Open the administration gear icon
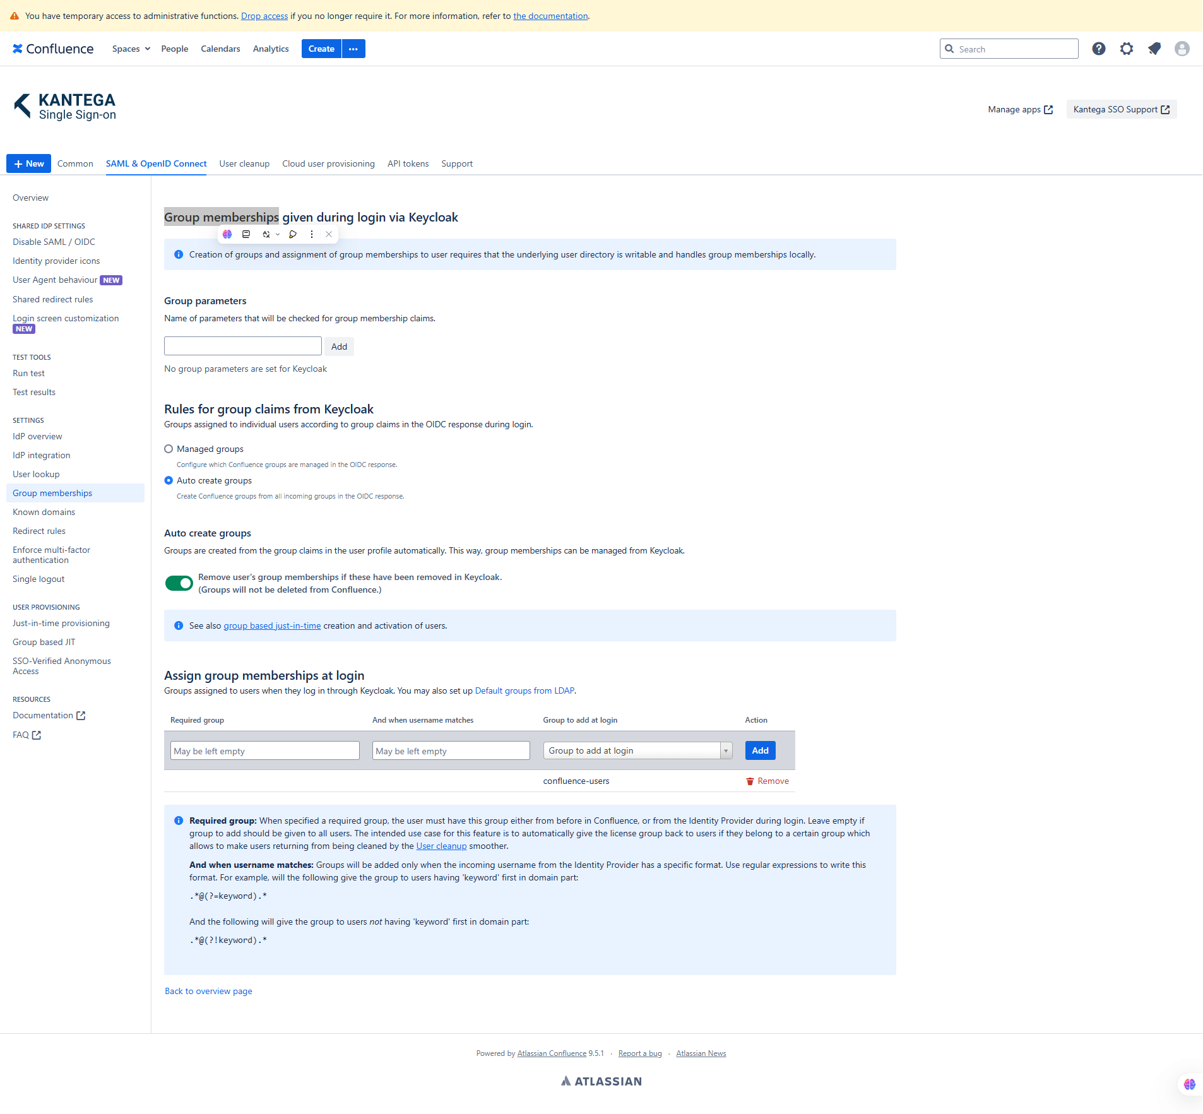Screen dimensions: 1203x1114 pyautogui.click(x=1126, y=49)
